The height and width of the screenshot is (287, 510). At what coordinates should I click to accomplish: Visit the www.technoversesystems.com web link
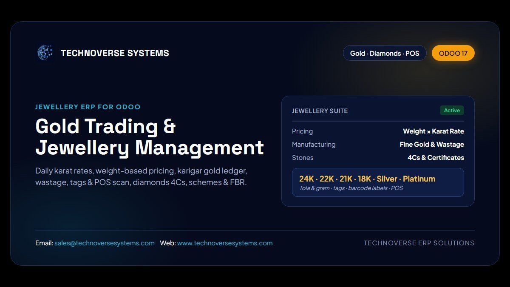[x=225, y=243]
